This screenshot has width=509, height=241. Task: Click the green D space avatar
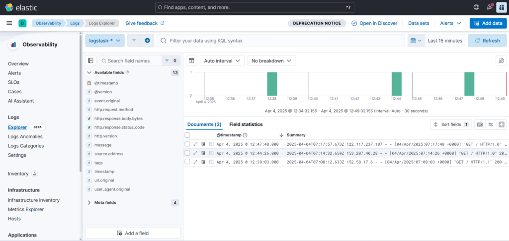pos(22,23)
